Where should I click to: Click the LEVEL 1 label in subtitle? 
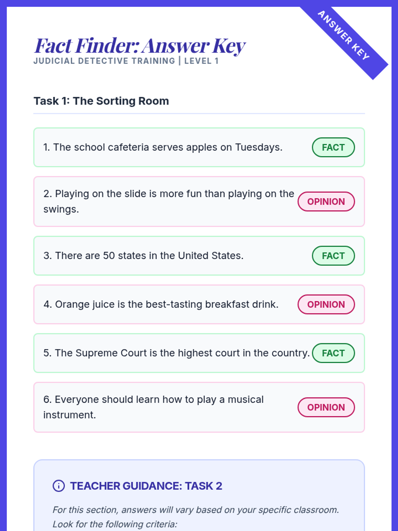[201, 61]
